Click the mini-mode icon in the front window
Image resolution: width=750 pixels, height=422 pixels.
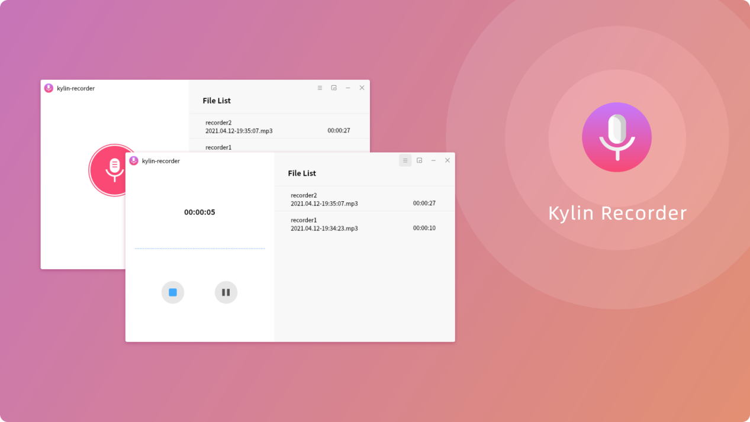(419, 160)
